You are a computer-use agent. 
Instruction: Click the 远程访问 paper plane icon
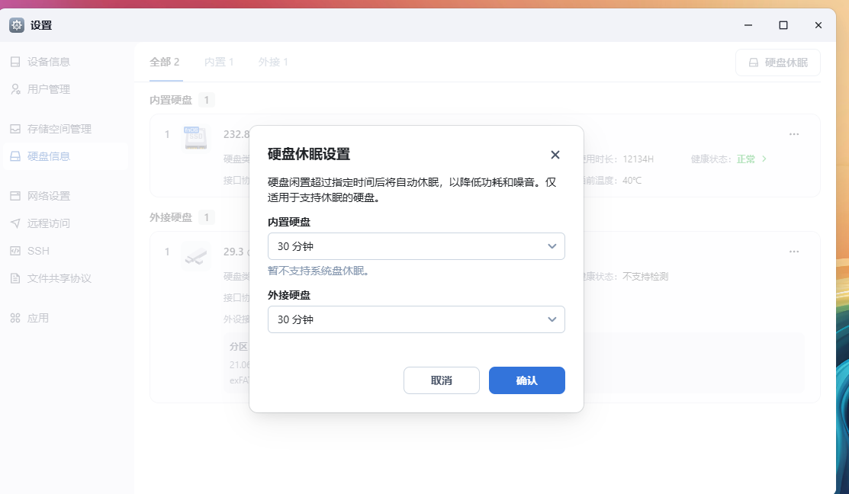(x=15, y=223)
